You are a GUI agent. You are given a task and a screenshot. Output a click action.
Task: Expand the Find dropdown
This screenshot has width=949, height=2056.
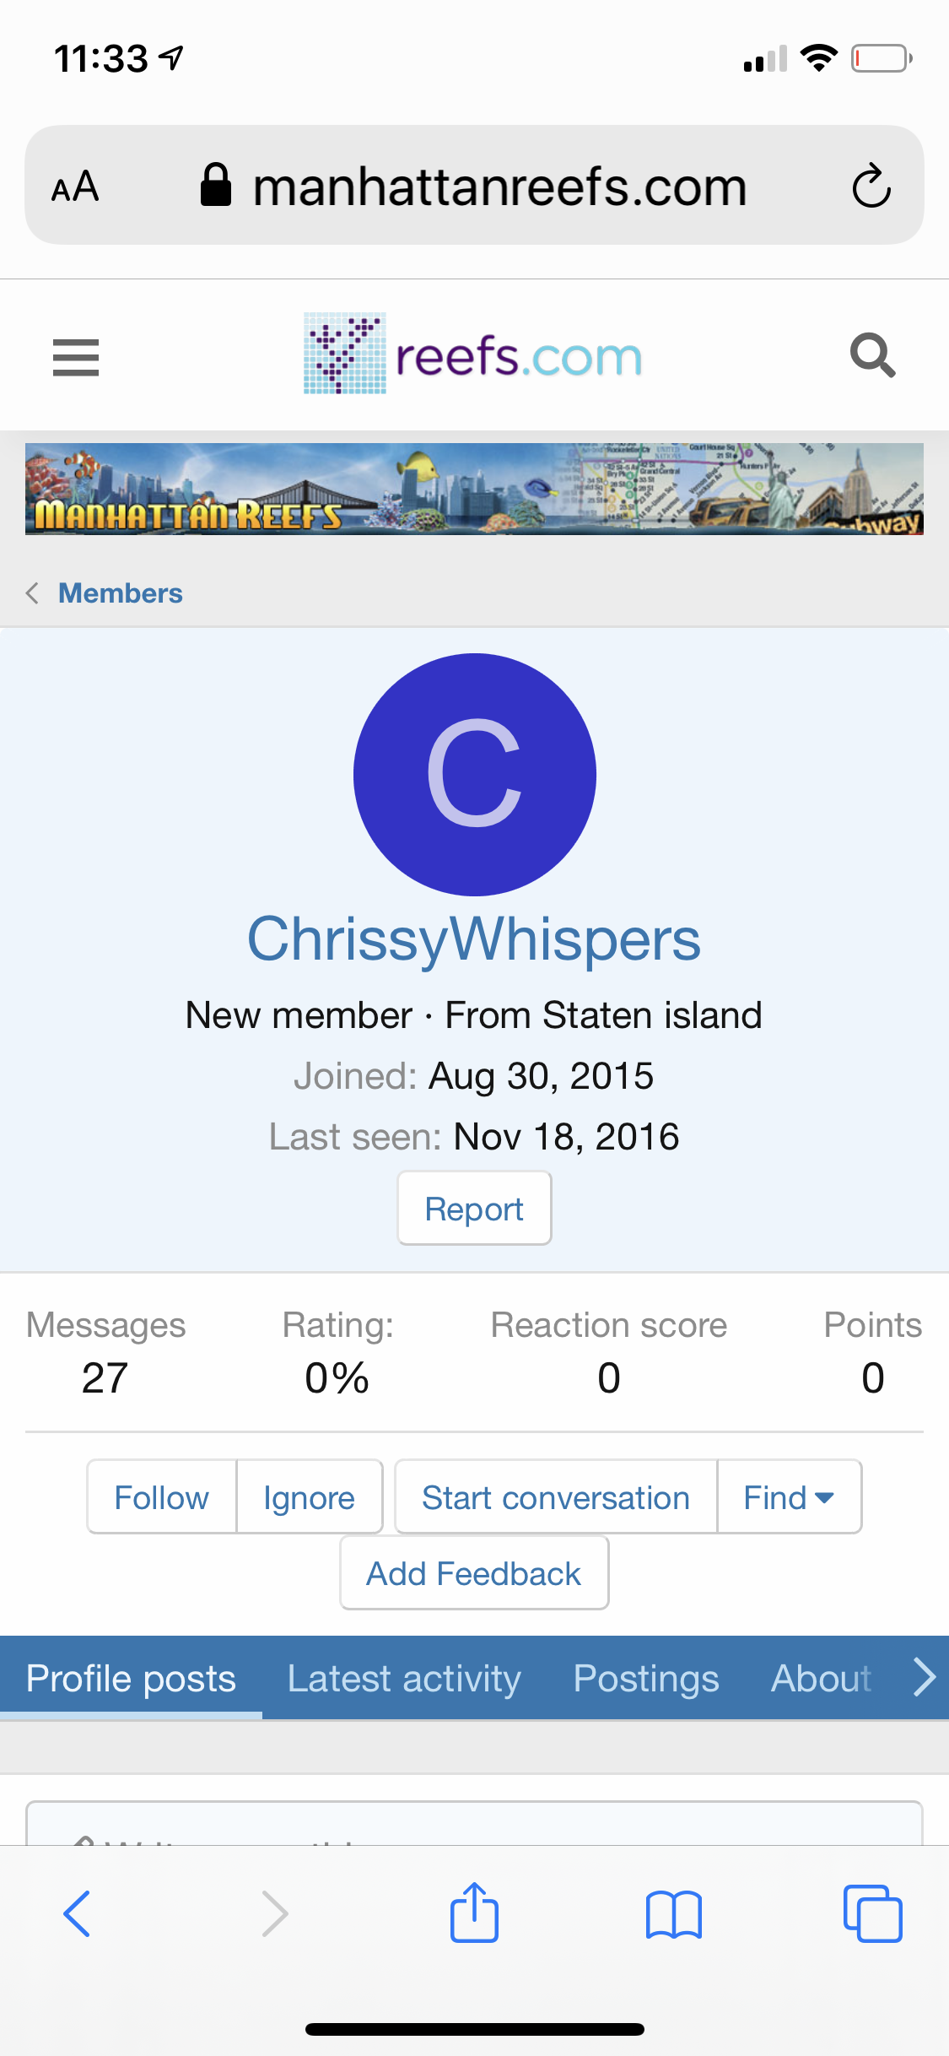point(789,1497)
